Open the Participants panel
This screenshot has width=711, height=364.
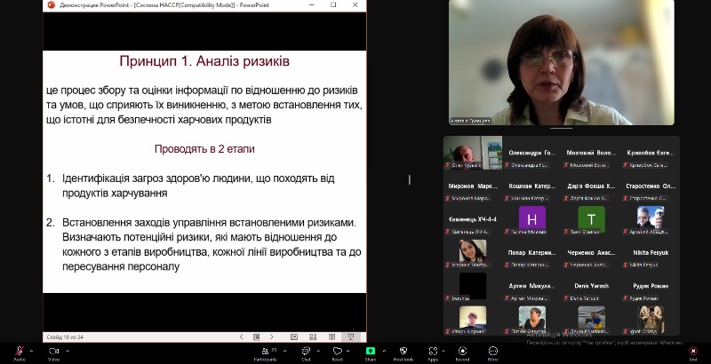click(x=265, y=352)
